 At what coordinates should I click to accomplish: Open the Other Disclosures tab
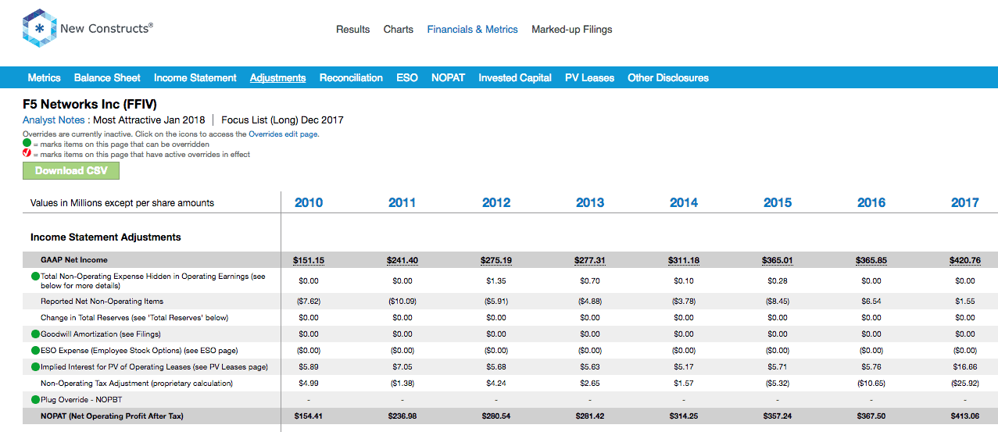668,77
